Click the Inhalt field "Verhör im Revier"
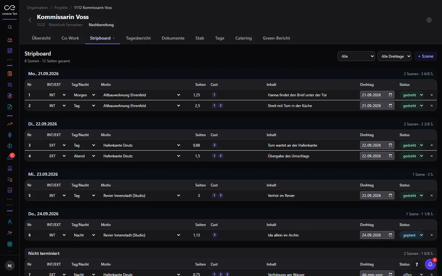 tap(312, 196)
